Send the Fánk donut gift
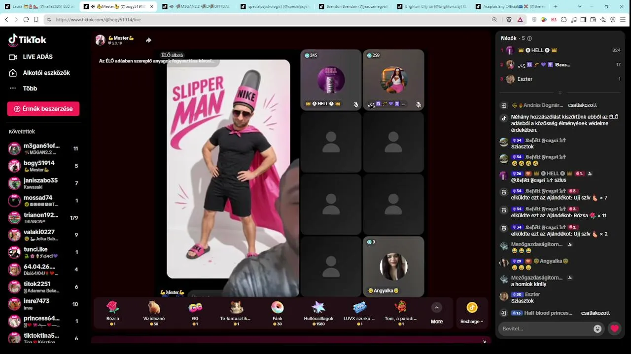The image size is (631, 354). pos(278,313)
